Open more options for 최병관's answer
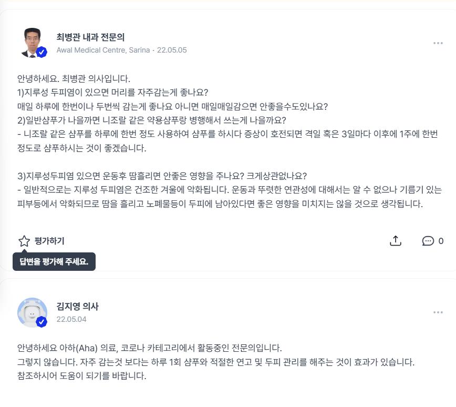The image size is (456, 407). tap(438, 43)
